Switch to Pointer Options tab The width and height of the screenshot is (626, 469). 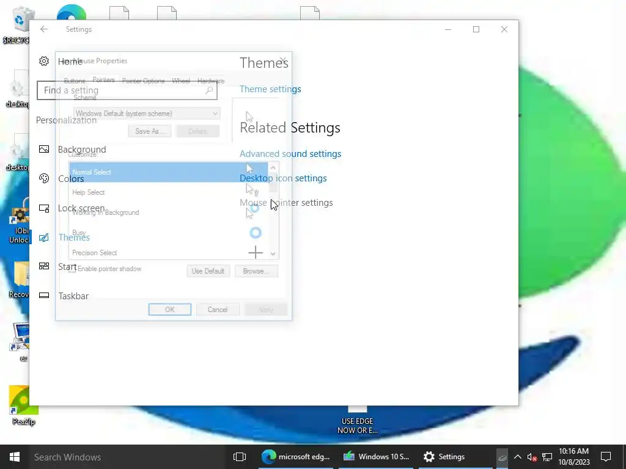pos(143,81)
